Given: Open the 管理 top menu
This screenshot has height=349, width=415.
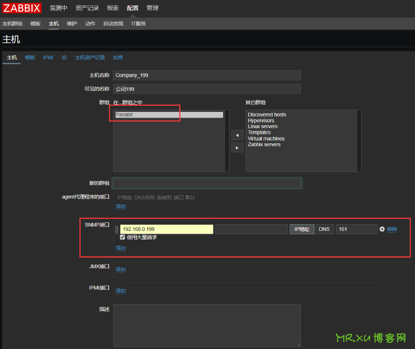Looking at the screenshot, I should (x=152, y=8).
